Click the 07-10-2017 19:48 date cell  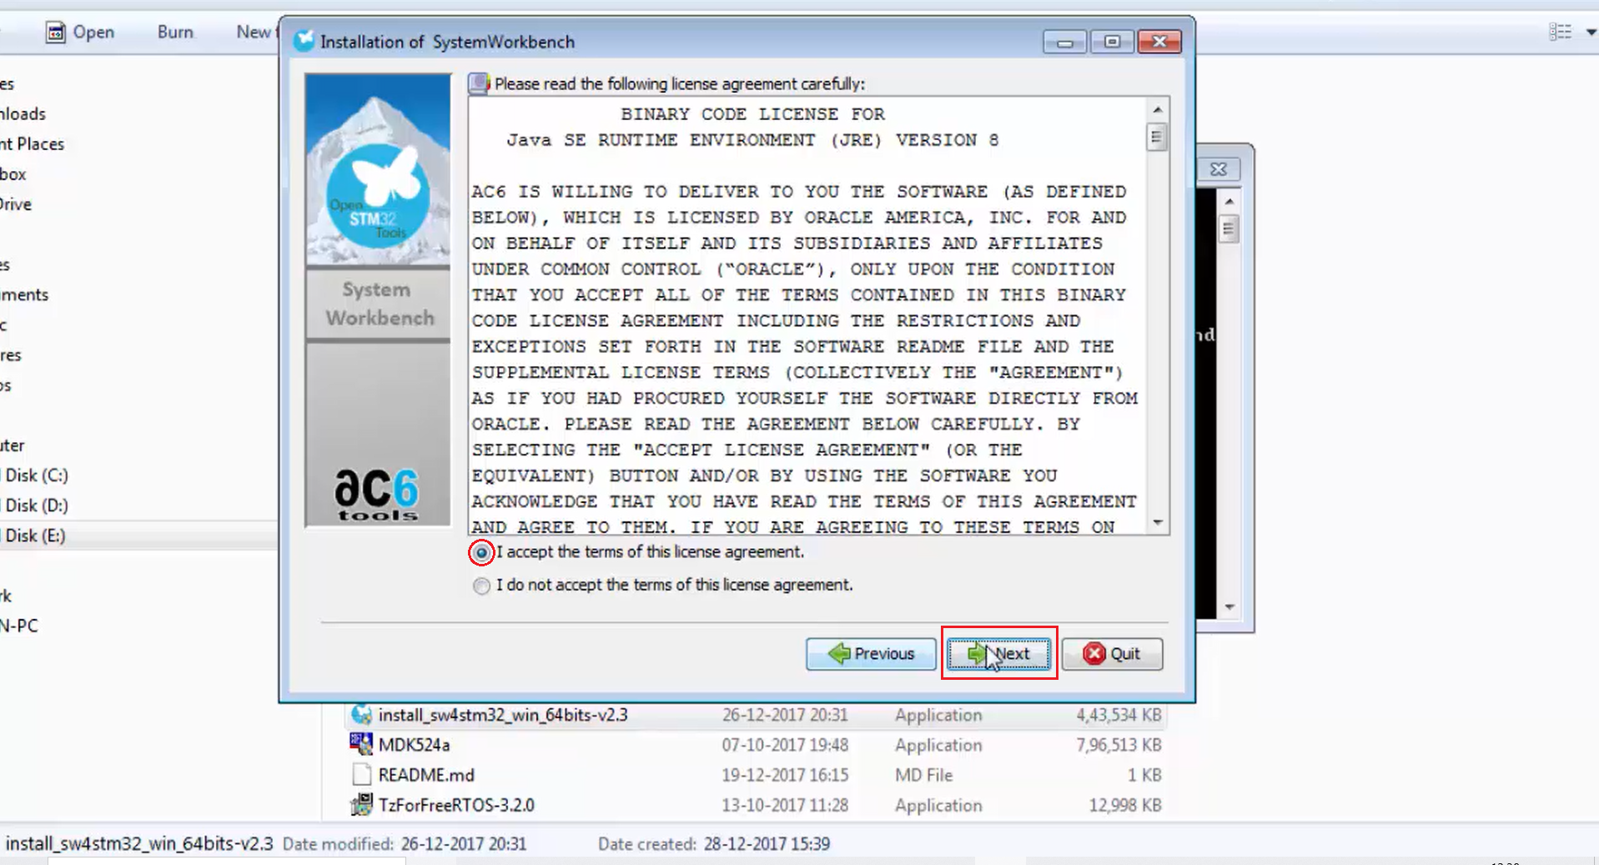pyautogui.click(x=785, y=745)
